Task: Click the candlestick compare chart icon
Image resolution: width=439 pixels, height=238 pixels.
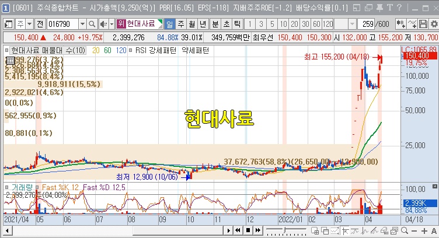Action: [x=400, y=24]
